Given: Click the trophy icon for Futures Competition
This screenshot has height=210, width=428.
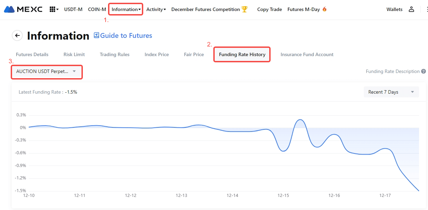Looking at the screenshot, I should pos(244,9).
